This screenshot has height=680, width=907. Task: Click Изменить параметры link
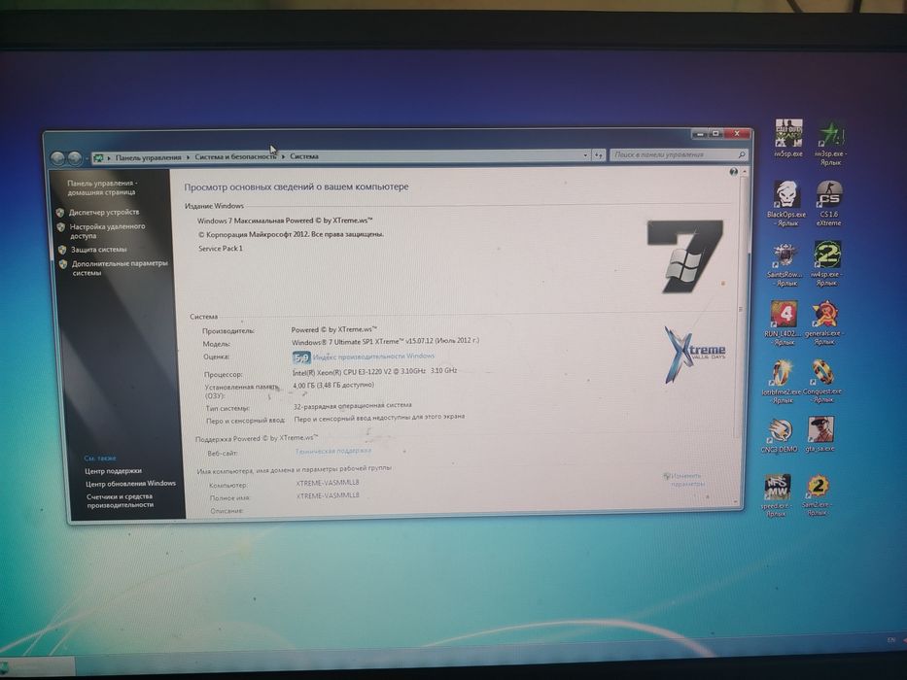[x=687, y=479]
